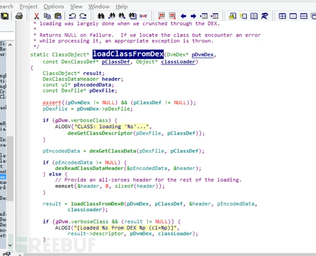Click the classLoader parameter link
The image size is (316, 256).
coord(178,62)
